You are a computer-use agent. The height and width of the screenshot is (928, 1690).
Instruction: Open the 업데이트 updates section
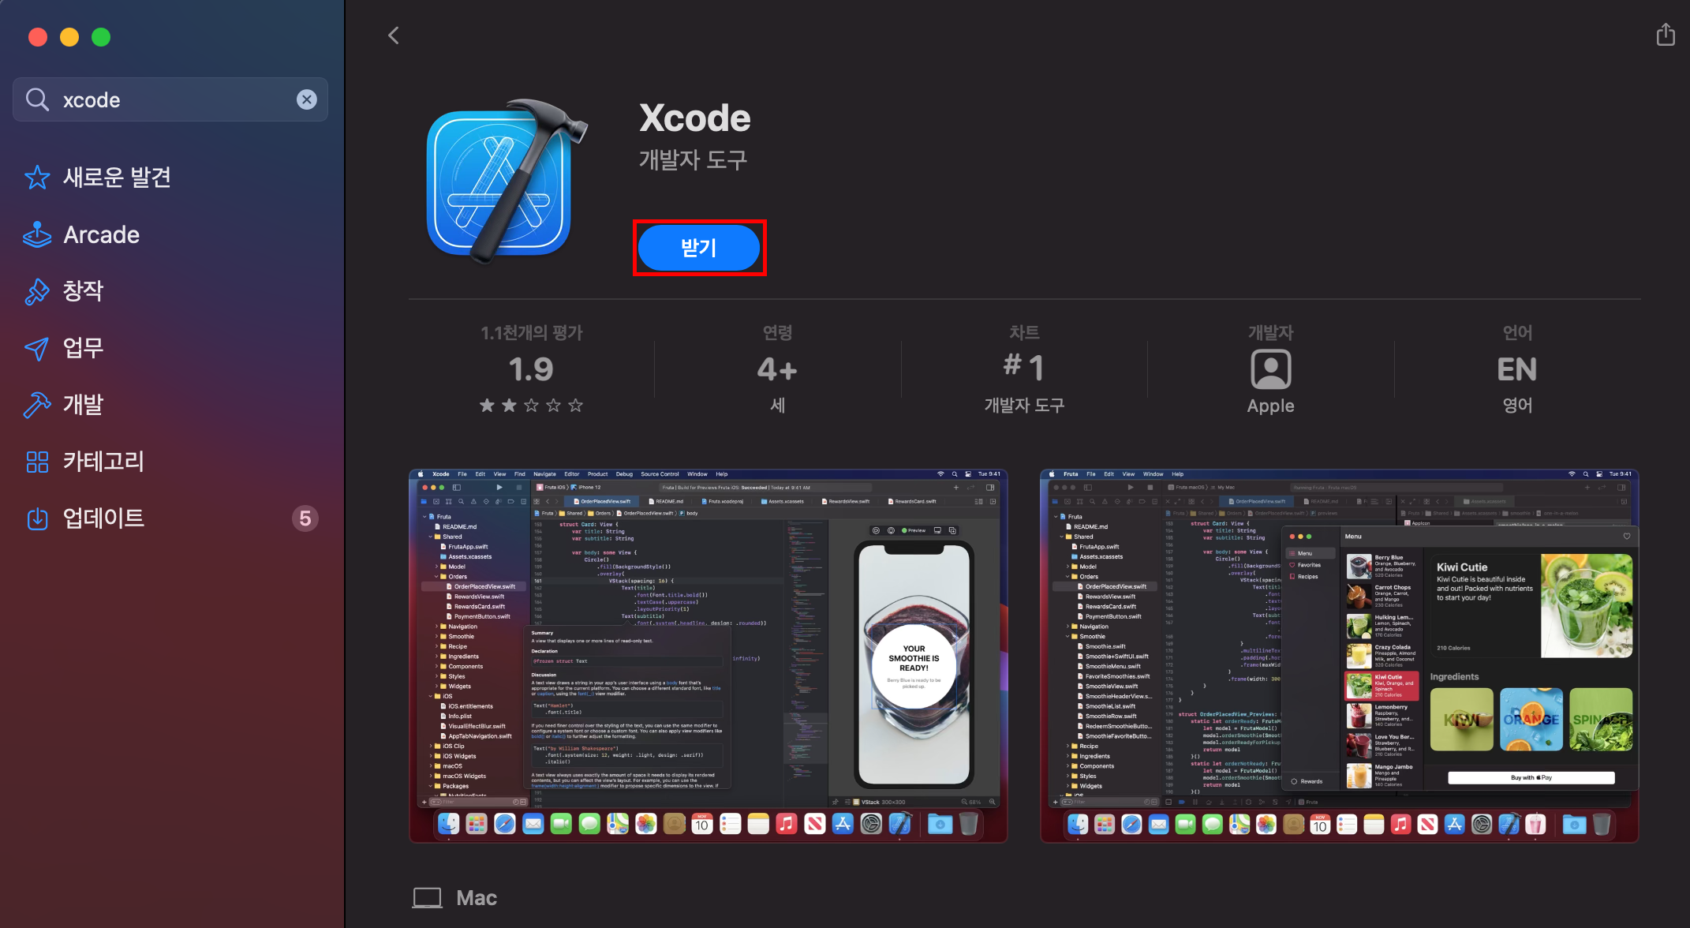(85, 518)
